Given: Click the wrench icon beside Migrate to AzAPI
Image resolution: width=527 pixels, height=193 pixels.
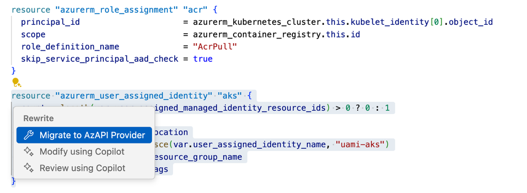Looking at the screenshot, I should tap(29, 135).
